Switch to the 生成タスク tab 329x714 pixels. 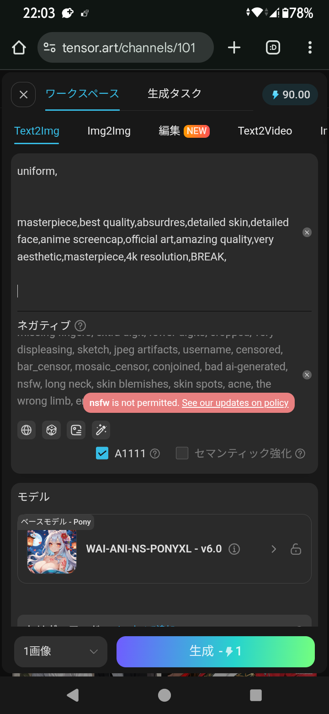175,94
